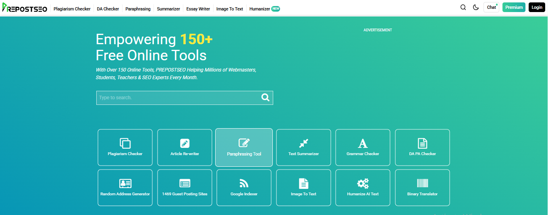The height and width of the screenshot is (215, 548).
Task: Click the NEW badge beside Humanizer
Action: pyautogui.click(x=276, y=8)
